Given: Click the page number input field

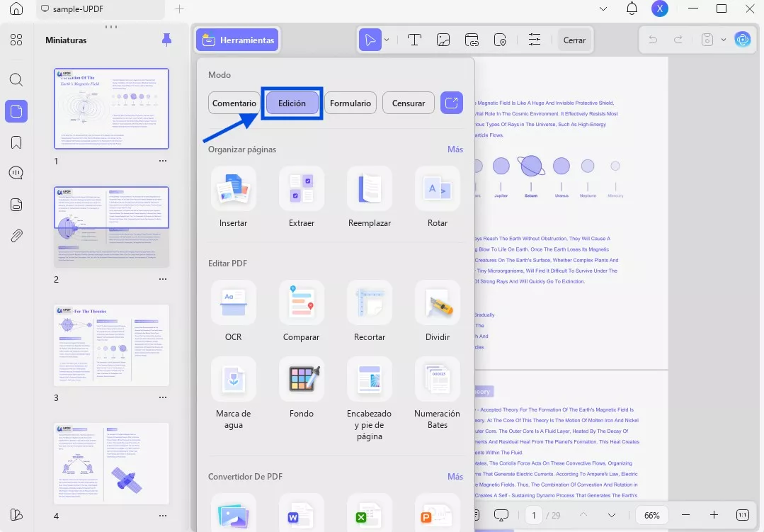Looking at the screenshot, I should tap(534, 515).
